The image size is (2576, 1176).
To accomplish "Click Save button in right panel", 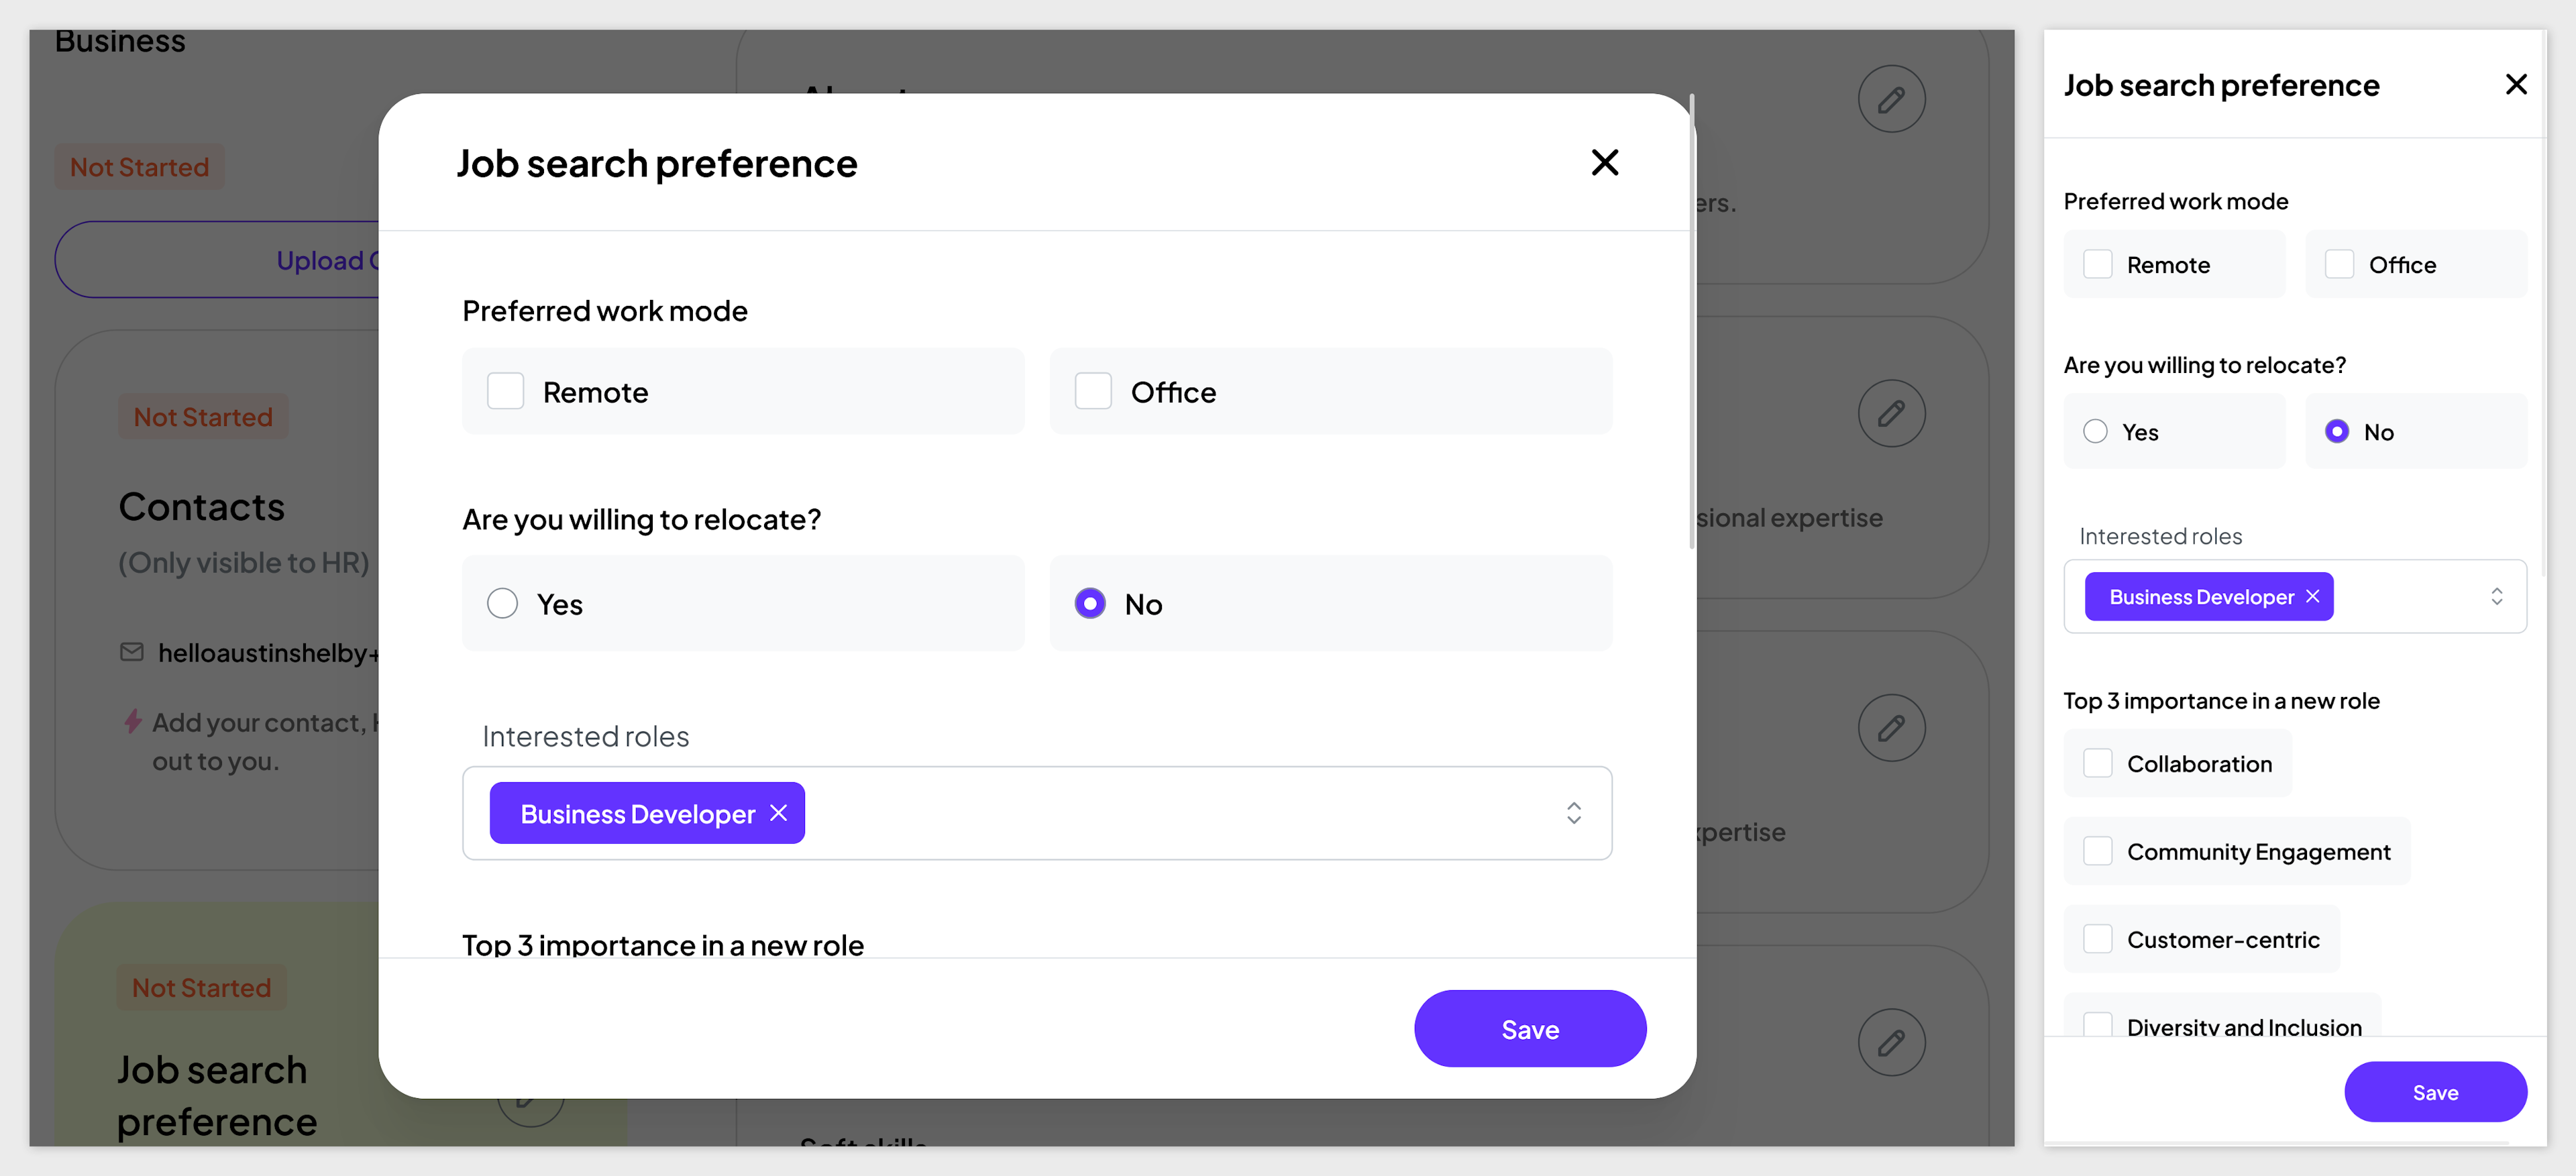I will coord(2435,1092).
